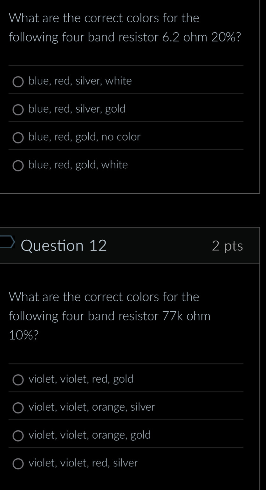Screen dimensions: 266x490
Task: Select answer blue, red, silver, gold
Action: 18,110
